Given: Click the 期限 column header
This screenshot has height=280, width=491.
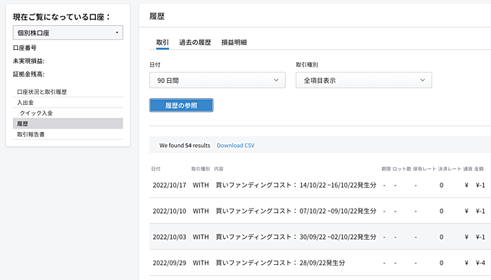Looking at the screenshot, I should [x=386, y=169].
